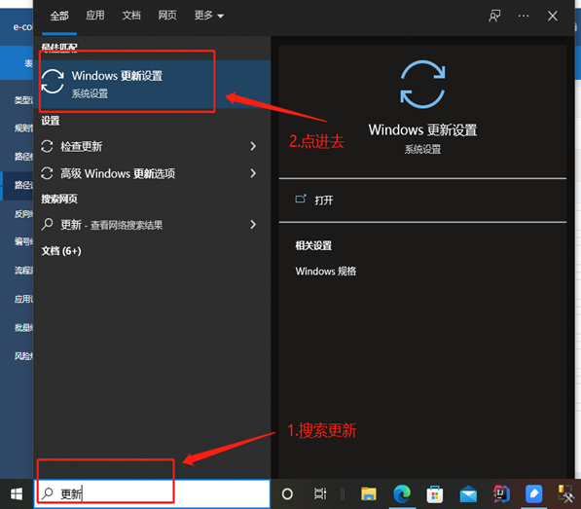This screenshot has height=509, width=581.
Task: Expand the 检查更新 result arrow
Action: click(253, 146)
